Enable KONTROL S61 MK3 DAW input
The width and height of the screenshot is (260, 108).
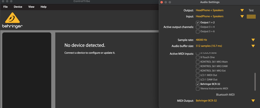click(x=198, y=66)
